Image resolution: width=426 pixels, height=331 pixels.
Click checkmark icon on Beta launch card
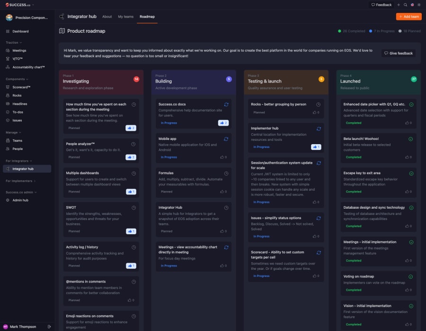click(x=411, y=139)
